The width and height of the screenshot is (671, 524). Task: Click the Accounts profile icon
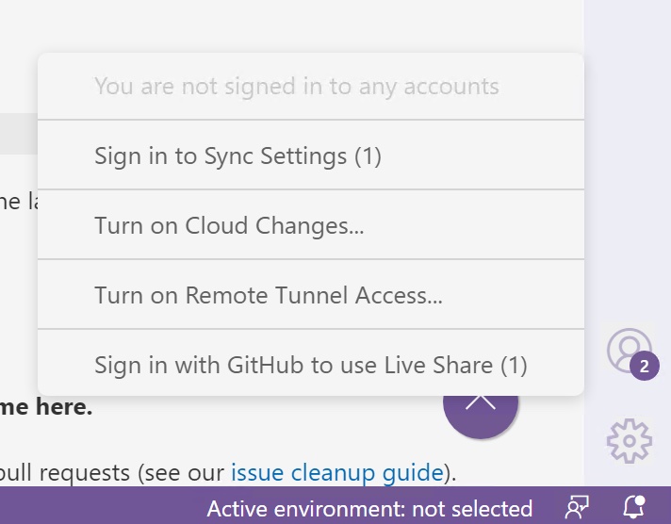click(x=627, y=349)
